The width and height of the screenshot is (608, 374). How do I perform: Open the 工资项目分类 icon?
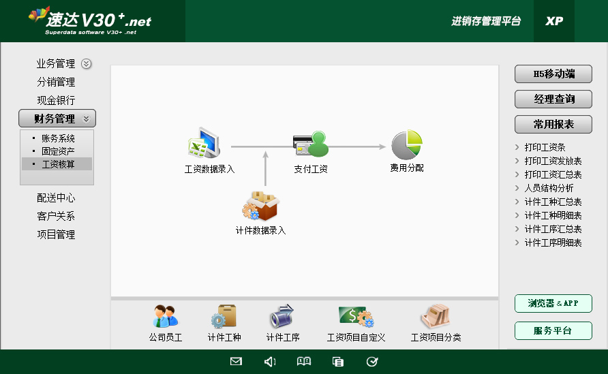(436, 317)
